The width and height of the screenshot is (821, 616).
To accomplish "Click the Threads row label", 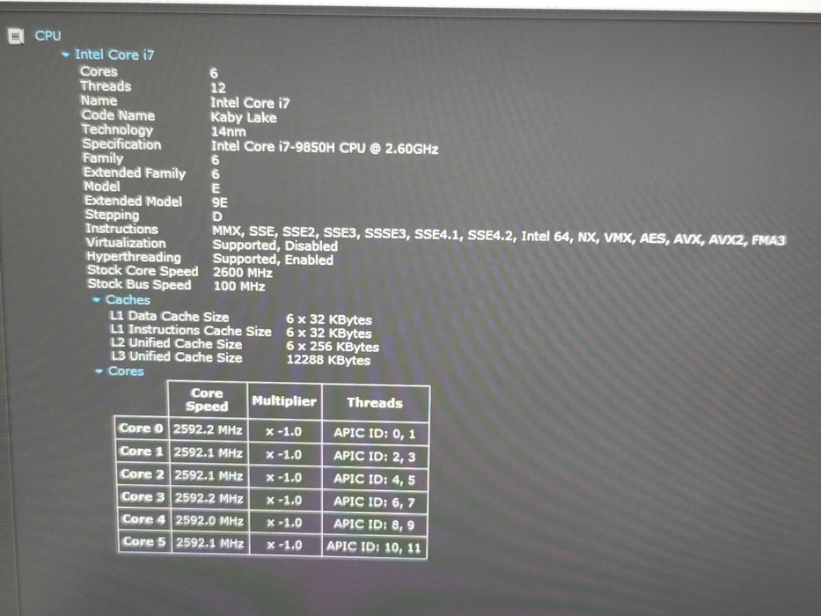I will click(106, 86).
